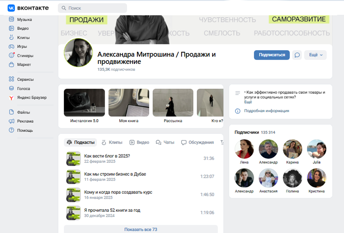Open subscriber Лена's avatar
The image size is (344, 233).
click(x=244, y=149)
